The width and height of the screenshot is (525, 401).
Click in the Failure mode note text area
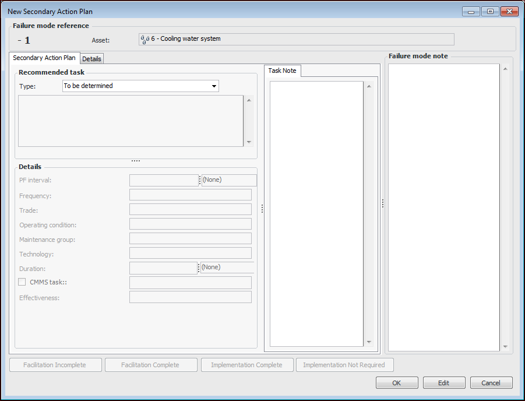(x=443, y=207)
